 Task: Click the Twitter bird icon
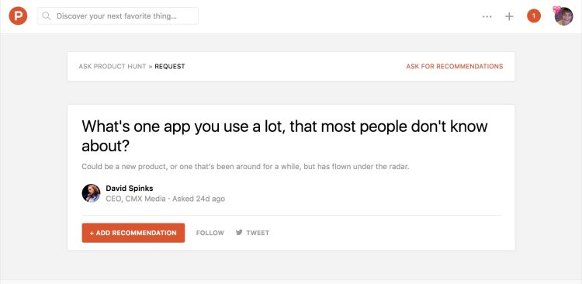pyautogui.click(x=239, y=232)
